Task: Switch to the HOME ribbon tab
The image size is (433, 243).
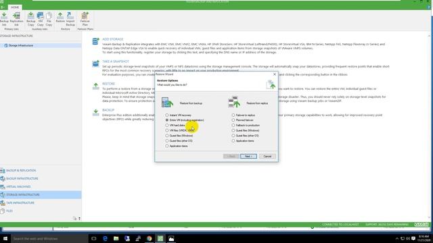Action: tap(15, 7)
